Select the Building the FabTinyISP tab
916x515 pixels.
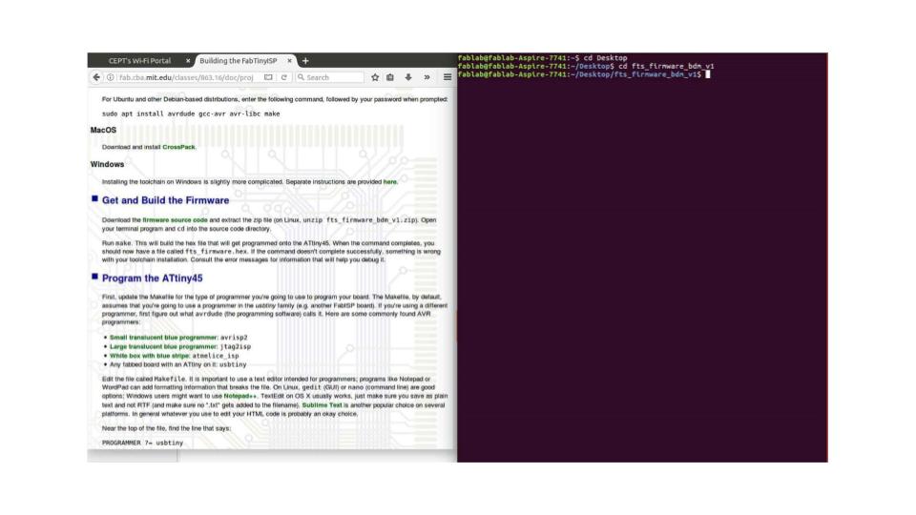click(x=239, y=61)
